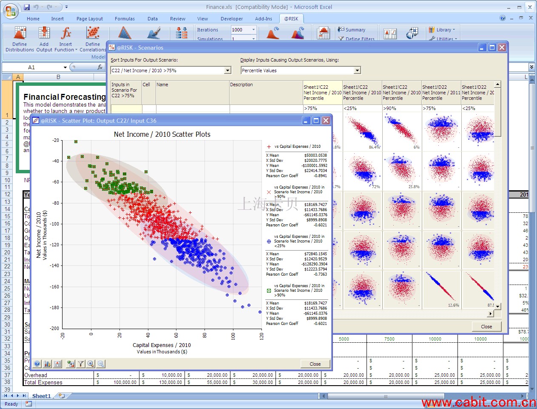The height and width of the screenshot is (409, 537).
Task: Click the bar chart icon in Scatter Plot toolbar
Action: click(47, 364)
